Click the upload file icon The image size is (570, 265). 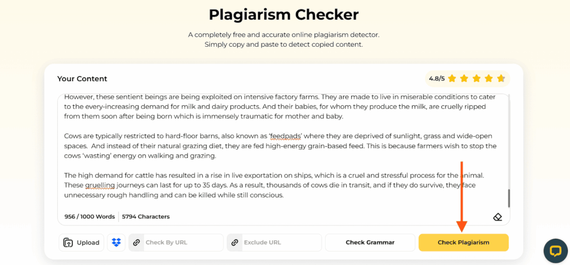click(x=68, y=243)
